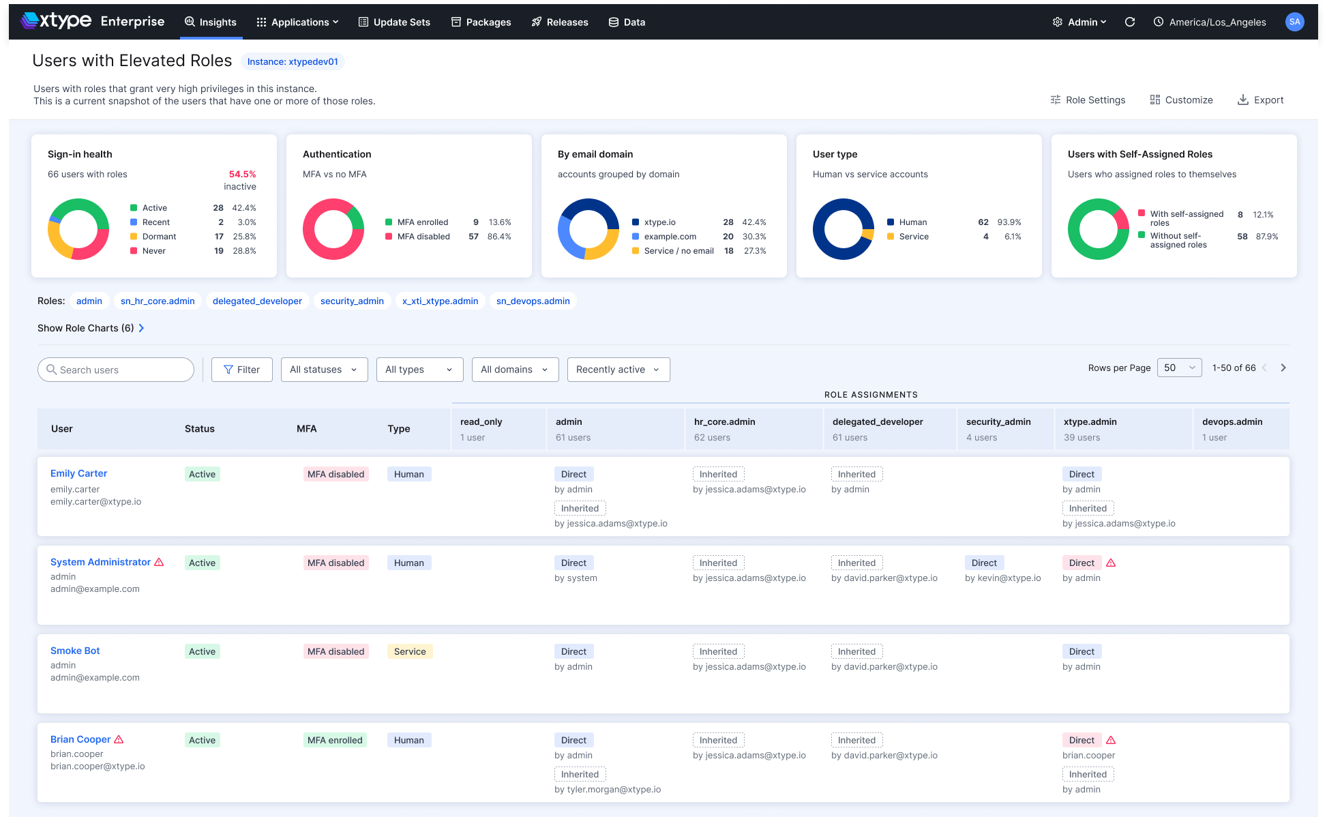Go to next page arrow
Screen dimensions: 1327x817
click(1283, 368)
